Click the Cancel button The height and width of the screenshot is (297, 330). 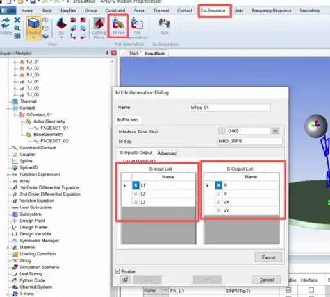point(267,280)
